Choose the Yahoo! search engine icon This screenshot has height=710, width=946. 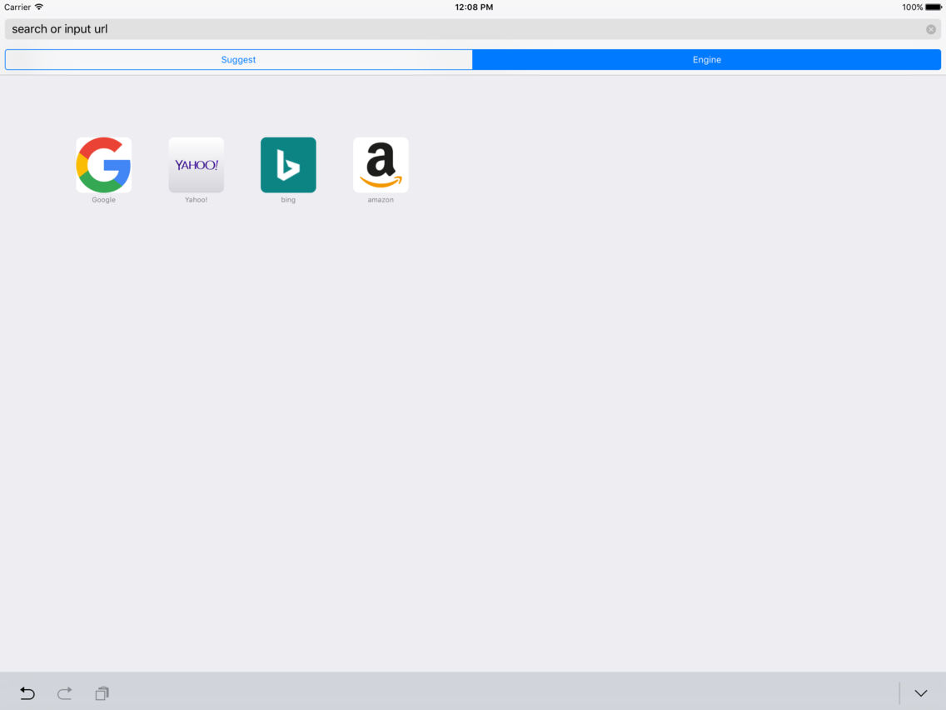click(196, 165)
